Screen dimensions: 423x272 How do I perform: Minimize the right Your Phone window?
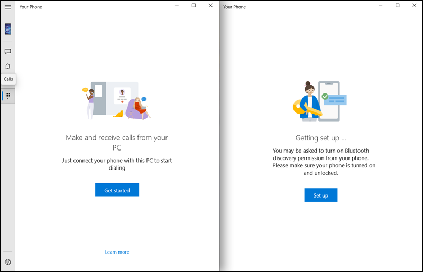point(380,5)
